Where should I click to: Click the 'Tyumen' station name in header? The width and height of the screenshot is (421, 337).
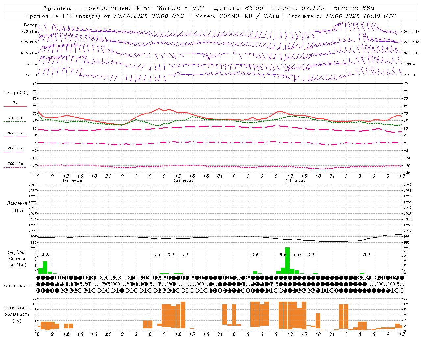pyautogui.click(x=57, y=8)
